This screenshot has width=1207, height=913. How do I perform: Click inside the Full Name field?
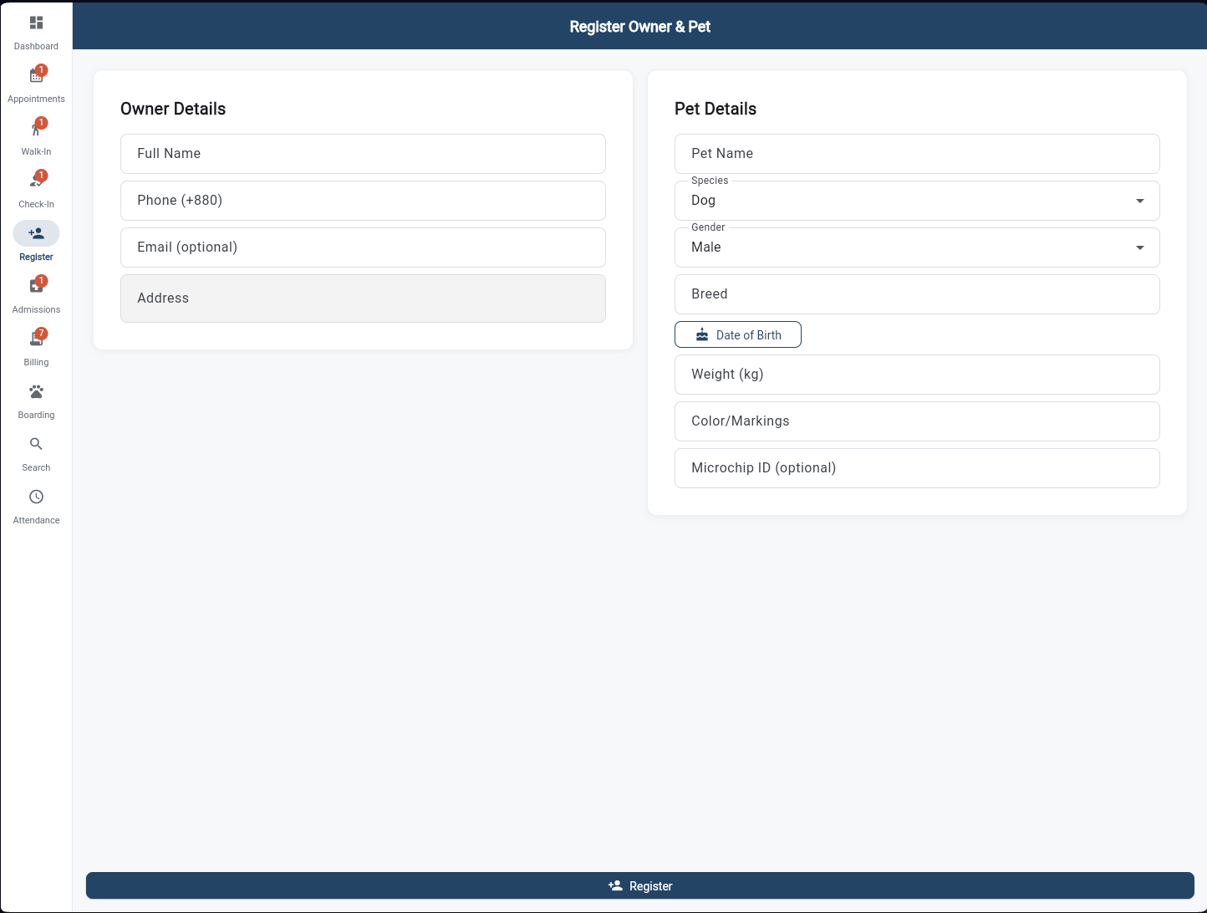(363, 153)
